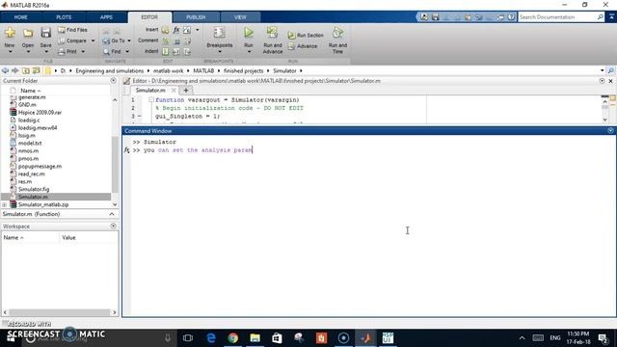The width and height of the screenshot is (617, 347).
Task: Switch to the PLOTS ribbon tab
Action: coord(64,17)
